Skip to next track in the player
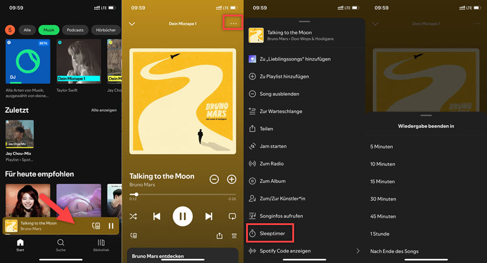This screenshot has height=263, width=487. [209, 216]
